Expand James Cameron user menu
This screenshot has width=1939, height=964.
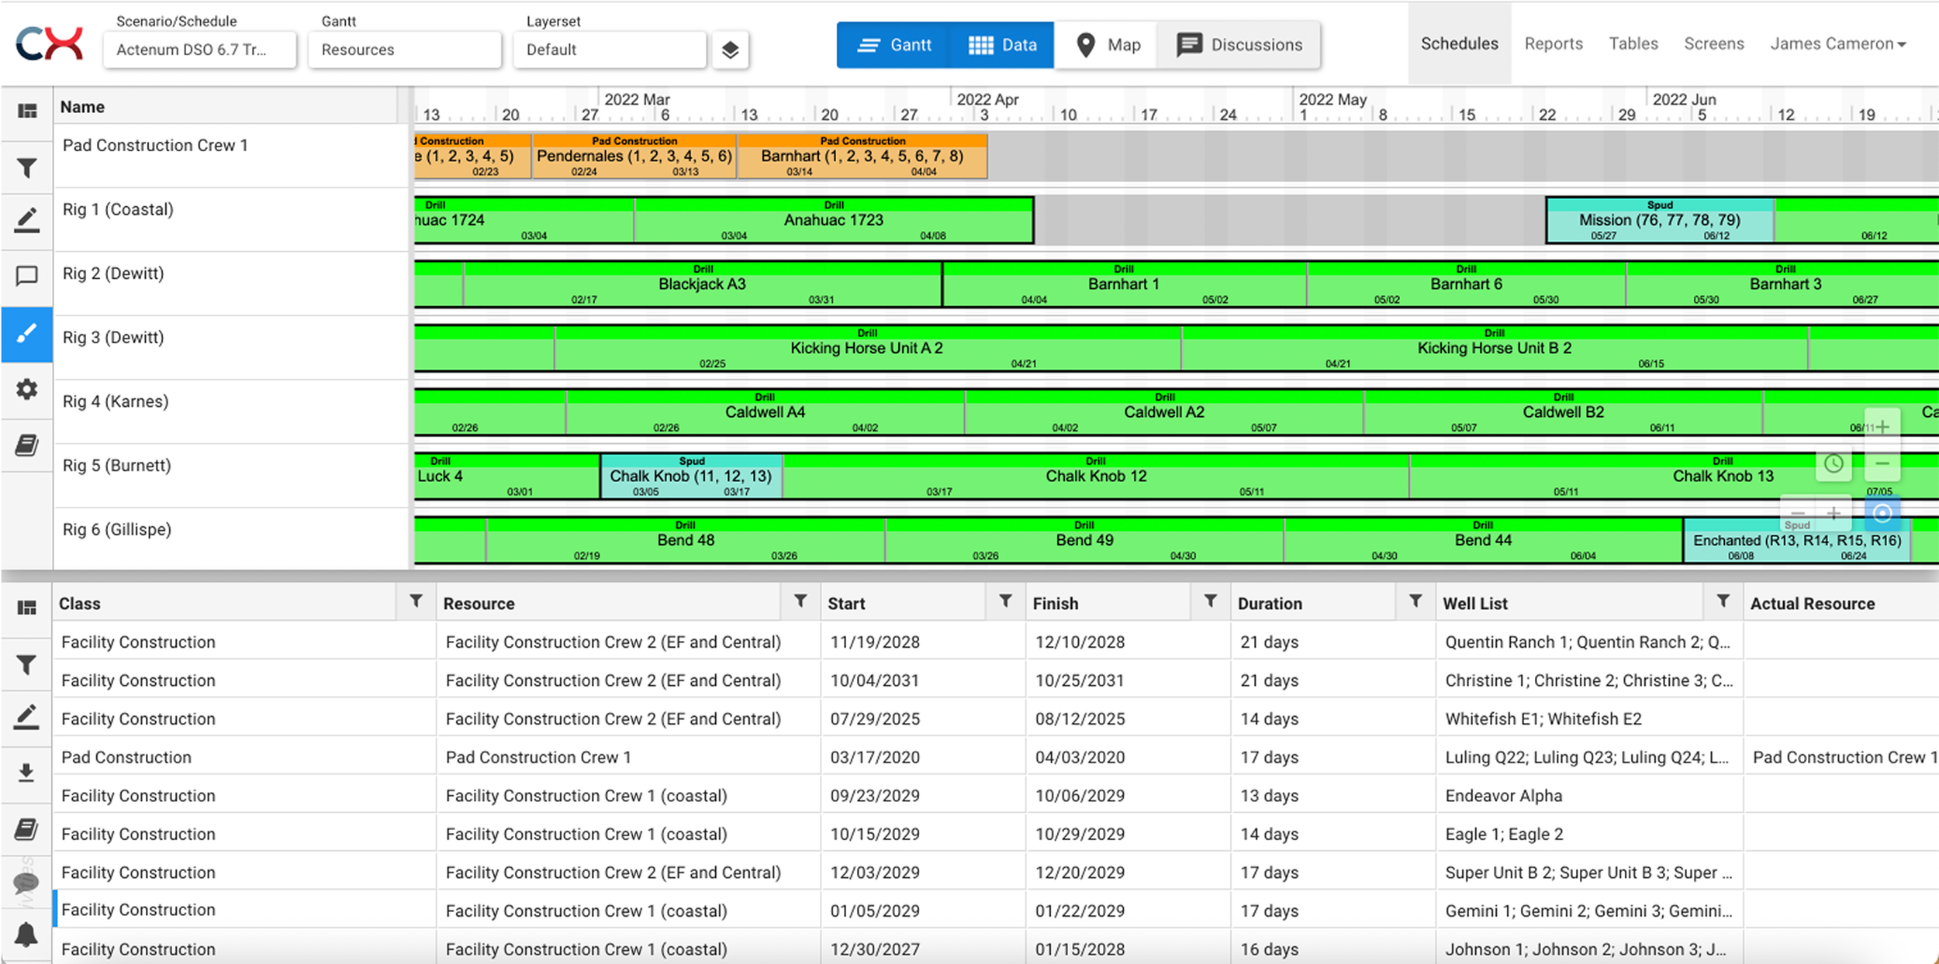click(1837, 44)
